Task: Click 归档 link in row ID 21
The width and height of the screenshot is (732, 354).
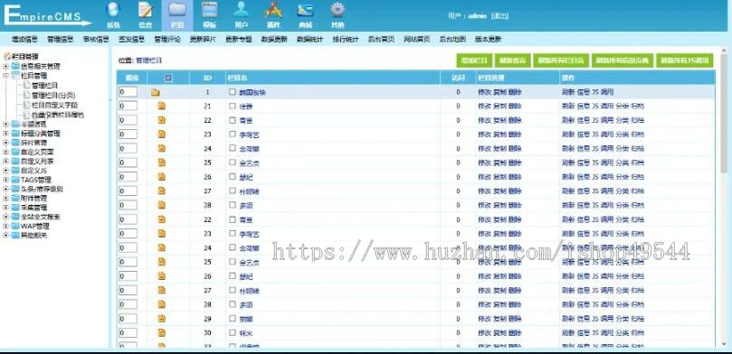Action: 637,107
